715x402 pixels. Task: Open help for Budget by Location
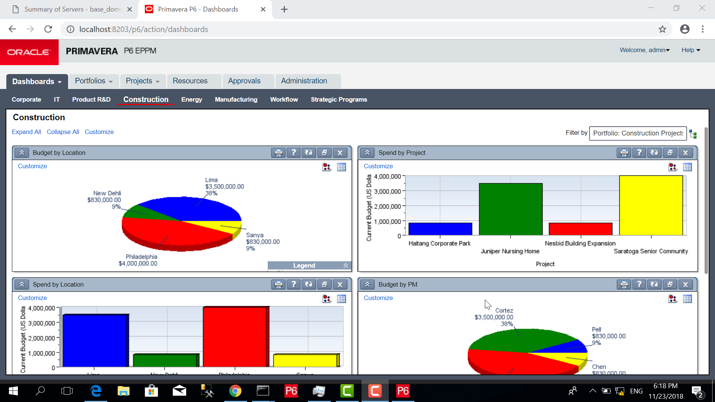pos(294,153)
